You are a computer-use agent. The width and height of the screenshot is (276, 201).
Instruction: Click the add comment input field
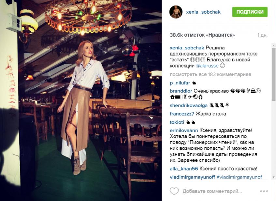(212, 191)
